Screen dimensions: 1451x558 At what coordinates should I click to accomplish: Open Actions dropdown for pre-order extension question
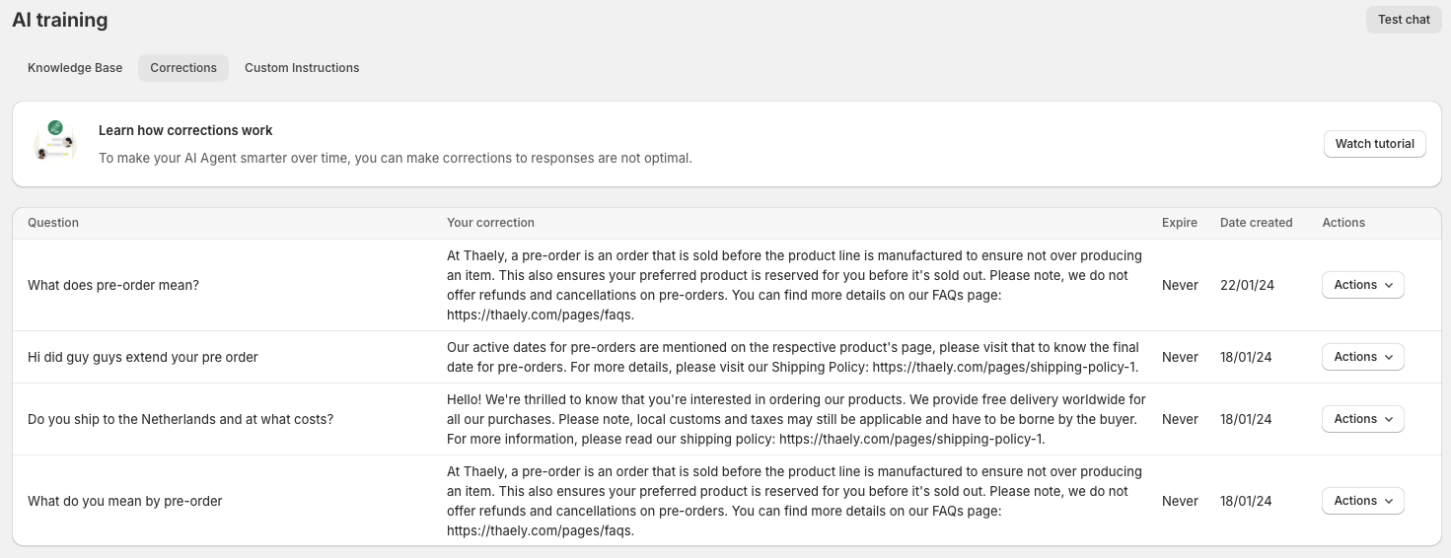pos(1362,357)
